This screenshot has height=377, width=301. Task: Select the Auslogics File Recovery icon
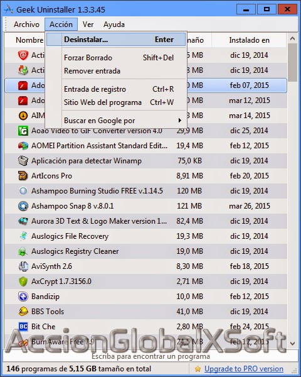pos(23,236)
